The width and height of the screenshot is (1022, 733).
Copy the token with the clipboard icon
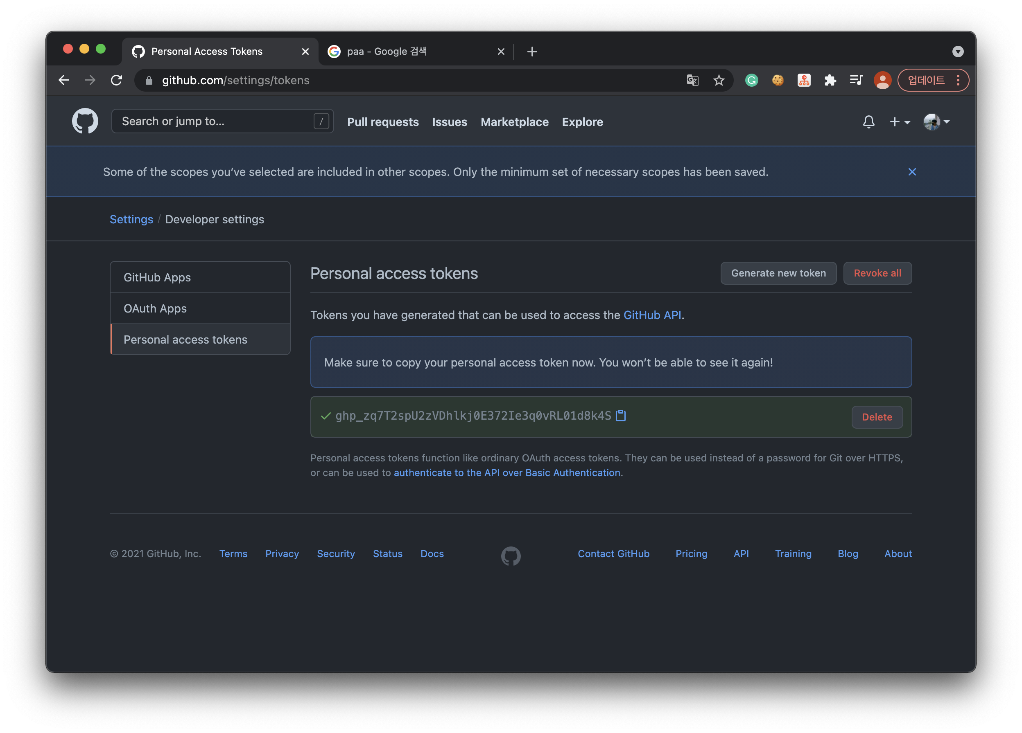coord(620,416)
